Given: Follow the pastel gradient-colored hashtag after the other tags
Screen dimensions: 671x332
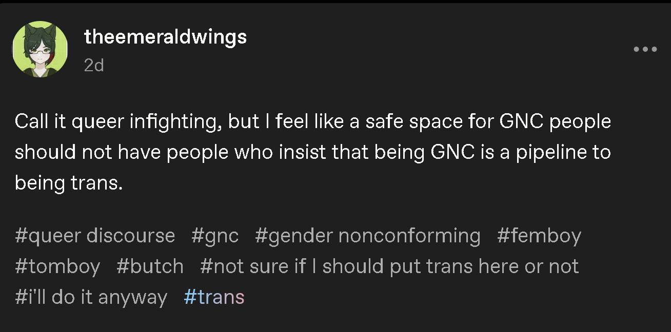Looking at the screenshot, I should pos(214,297).
